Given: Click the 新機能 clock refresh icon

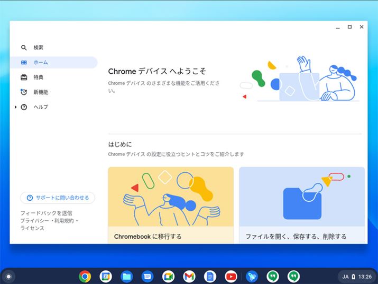Looking at the screenshot, I should (x=24, y=92).
